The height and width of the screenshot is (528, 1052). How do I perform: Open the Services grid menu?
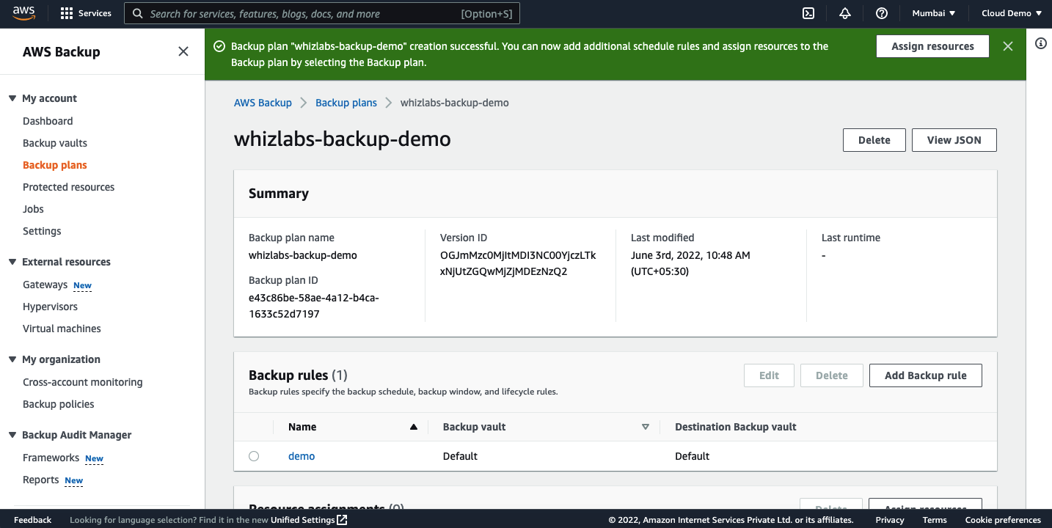86,13
